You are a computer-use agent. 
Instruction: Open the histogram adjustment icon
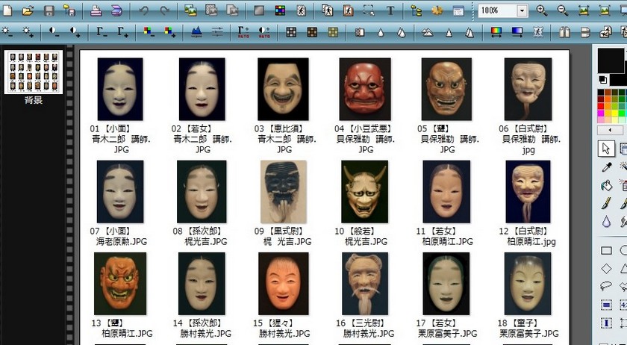(196, 31)
